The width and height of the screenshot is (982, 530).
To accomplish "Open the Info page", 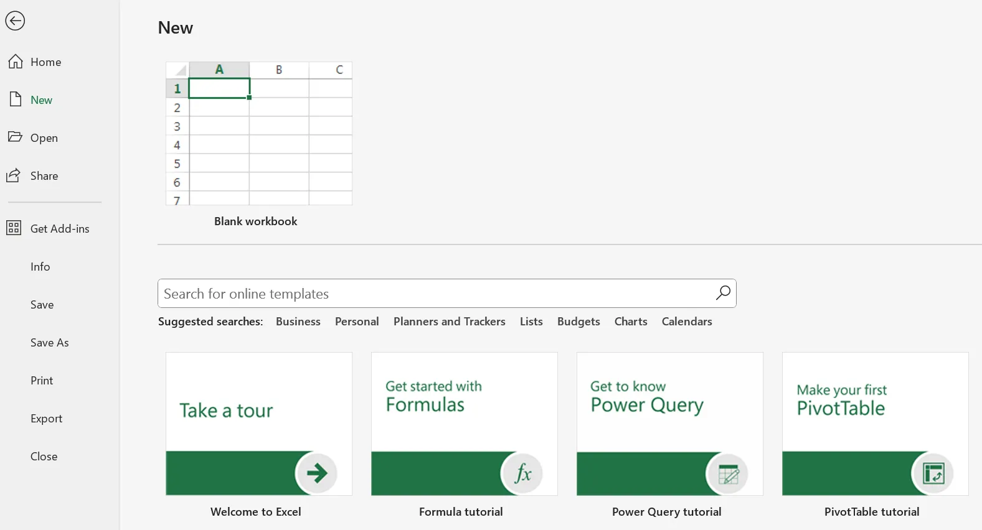I will click(40, 267).
